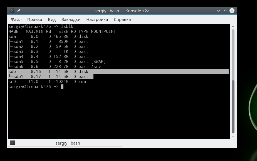The image size is (257, 161).
Task: Click the sda disk row name
Action: pos(12,36)
